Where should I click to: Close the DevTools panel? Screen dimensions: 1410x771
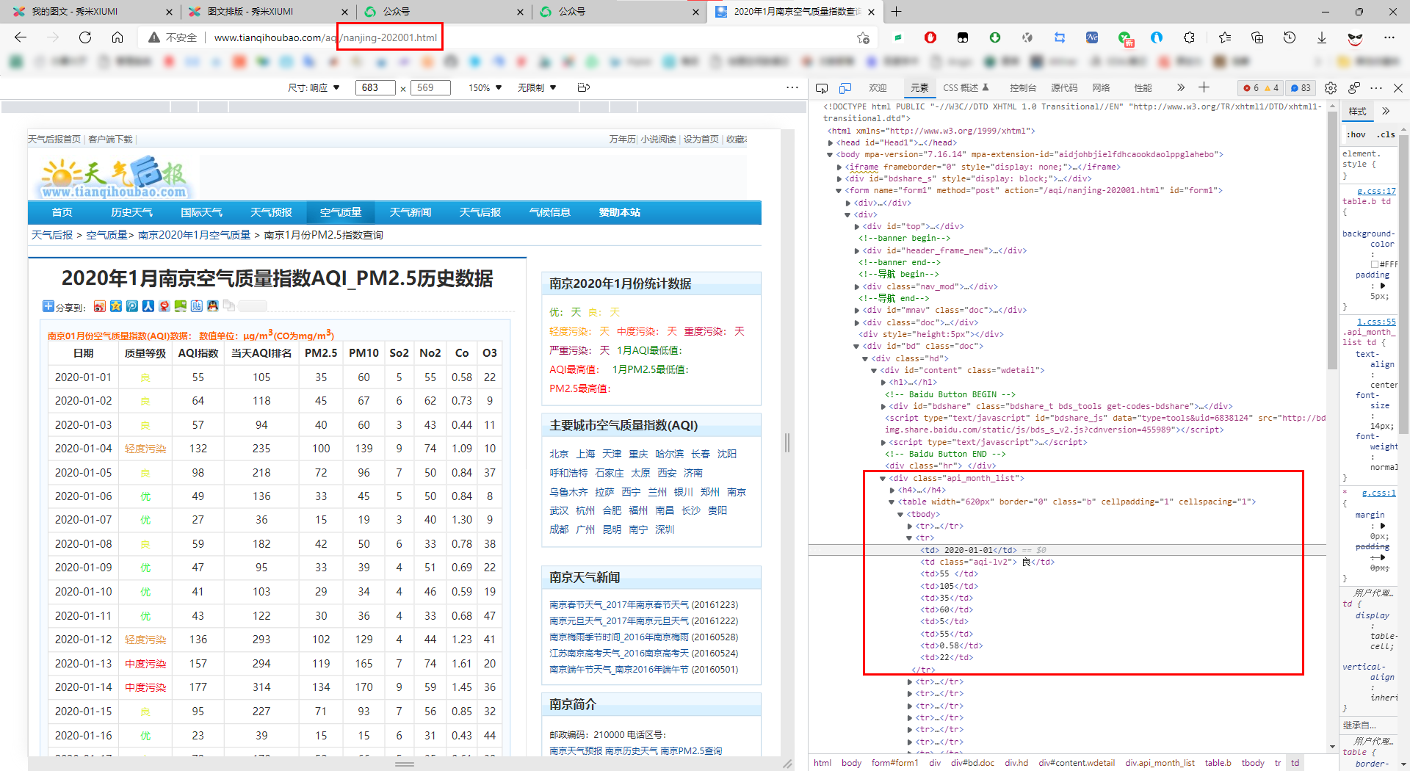click(x=1398, y=88)
